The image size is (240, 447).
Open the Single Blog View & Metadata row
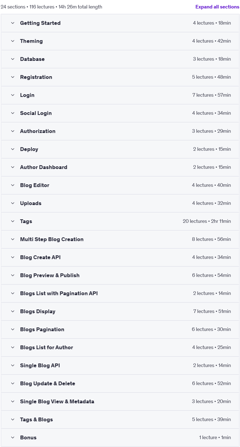[120, 401]
